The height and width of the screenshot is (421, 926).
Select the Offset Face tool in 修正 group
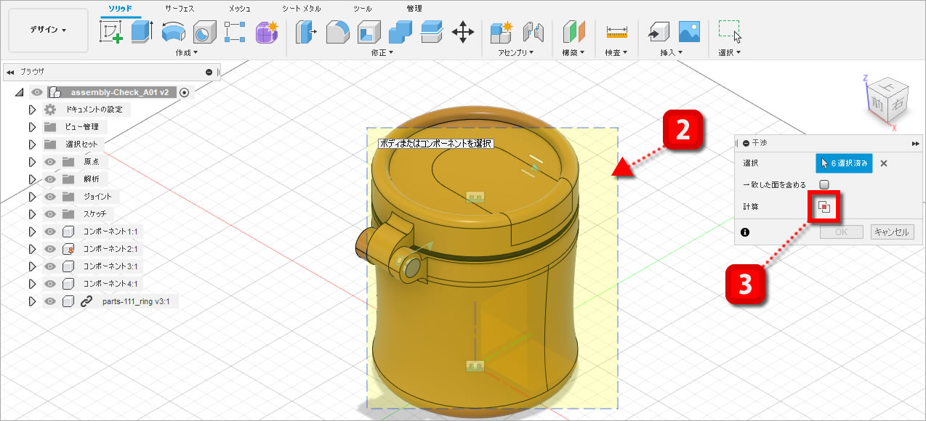pyautogui.click(x=432, y=32)
